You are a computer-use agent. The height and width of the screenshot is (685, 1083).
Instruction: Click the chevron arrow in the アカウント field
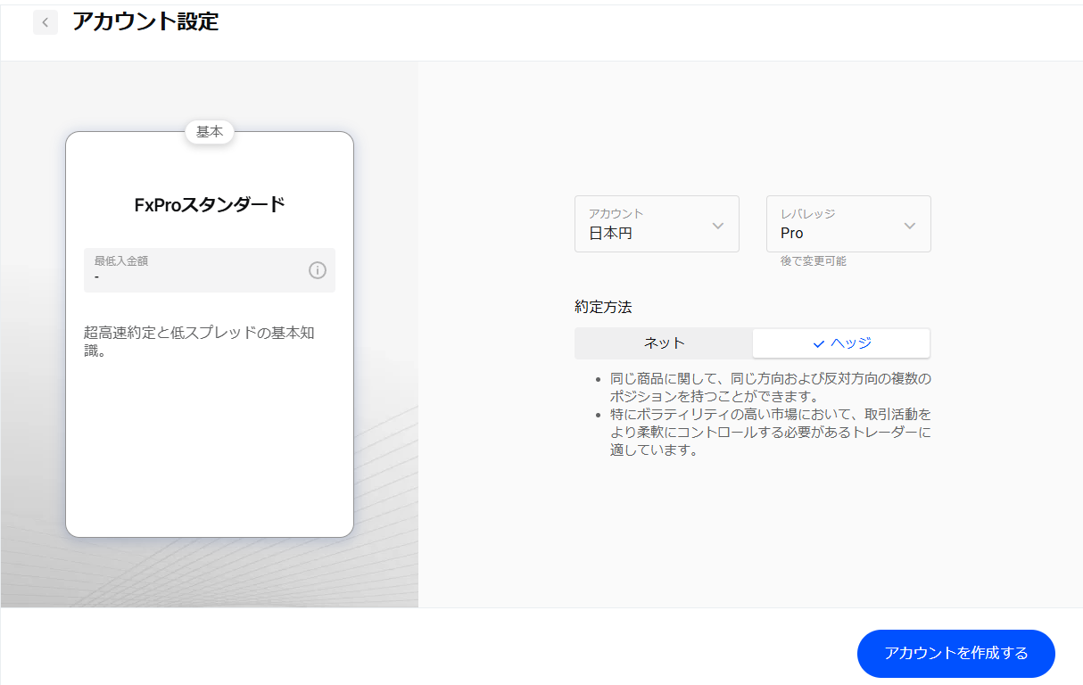[x=718, y=226]
